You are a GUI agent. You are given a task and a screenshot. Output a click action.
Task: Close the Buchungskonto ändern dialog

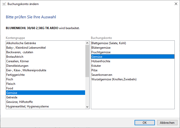tap(175, 4)
